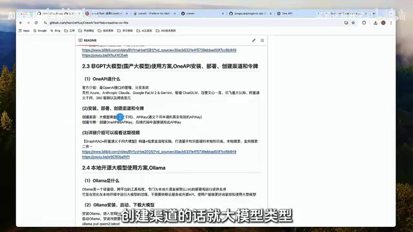413x232 pixels.
Task: Open the youtu.be link under the GraphRAG bilibili link
Action: pyautogui.click(x=106, y=157)
